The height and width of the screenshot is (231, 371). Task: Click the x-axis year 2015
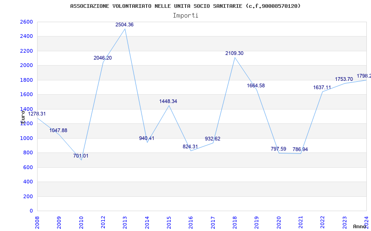click(x=169, y=223)
